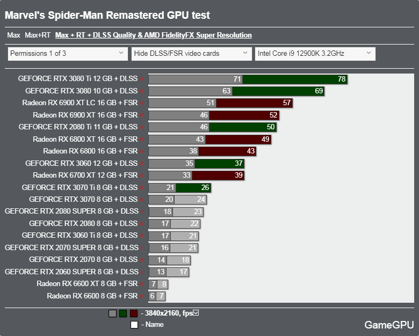The height and width of the screenshot is (336, 419).
Task: Click the GameGPU logo link
Action: point(389,325)
